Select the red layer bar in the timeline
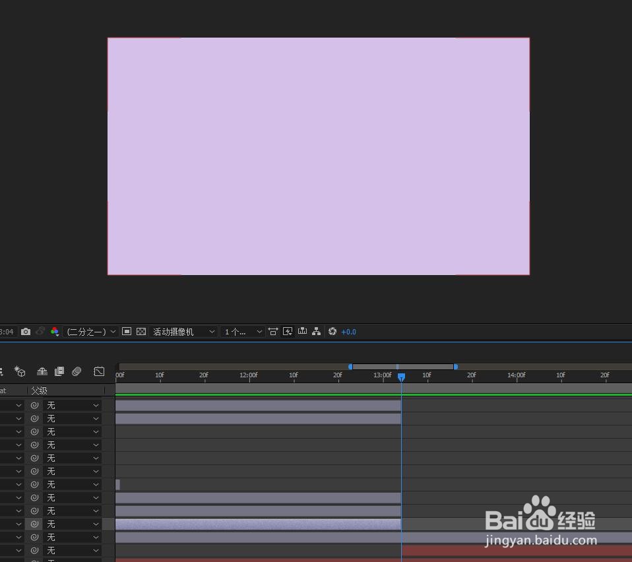Image resolution: width=632 pixels, height=562 pixels. [x=517, y=551]
